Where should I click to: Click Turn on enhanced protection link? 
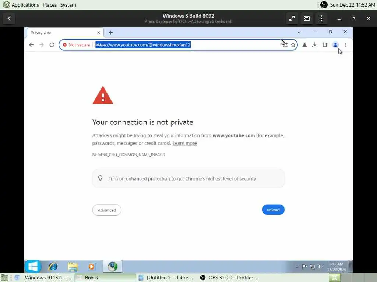pyautogui.click(x=139, y=179)
